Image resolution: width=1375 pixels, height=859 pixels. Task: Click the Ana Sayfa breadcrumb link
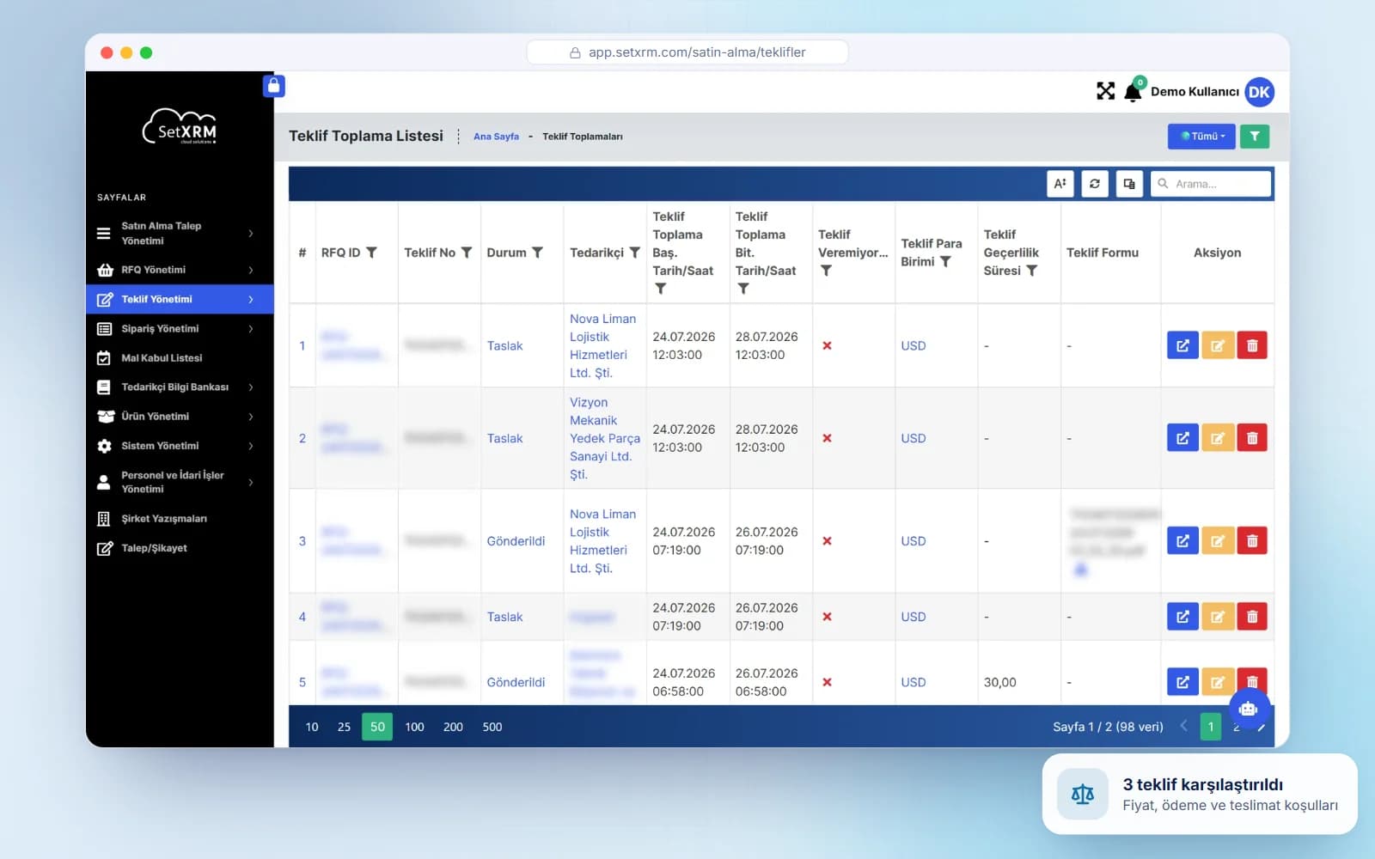pyautogui.click(x=496, y=137)
